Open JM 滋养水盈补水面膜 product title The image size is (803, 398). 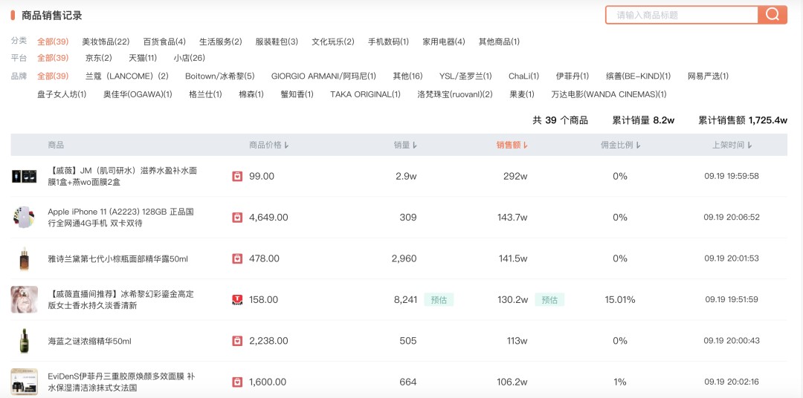(x=123, y=177)
